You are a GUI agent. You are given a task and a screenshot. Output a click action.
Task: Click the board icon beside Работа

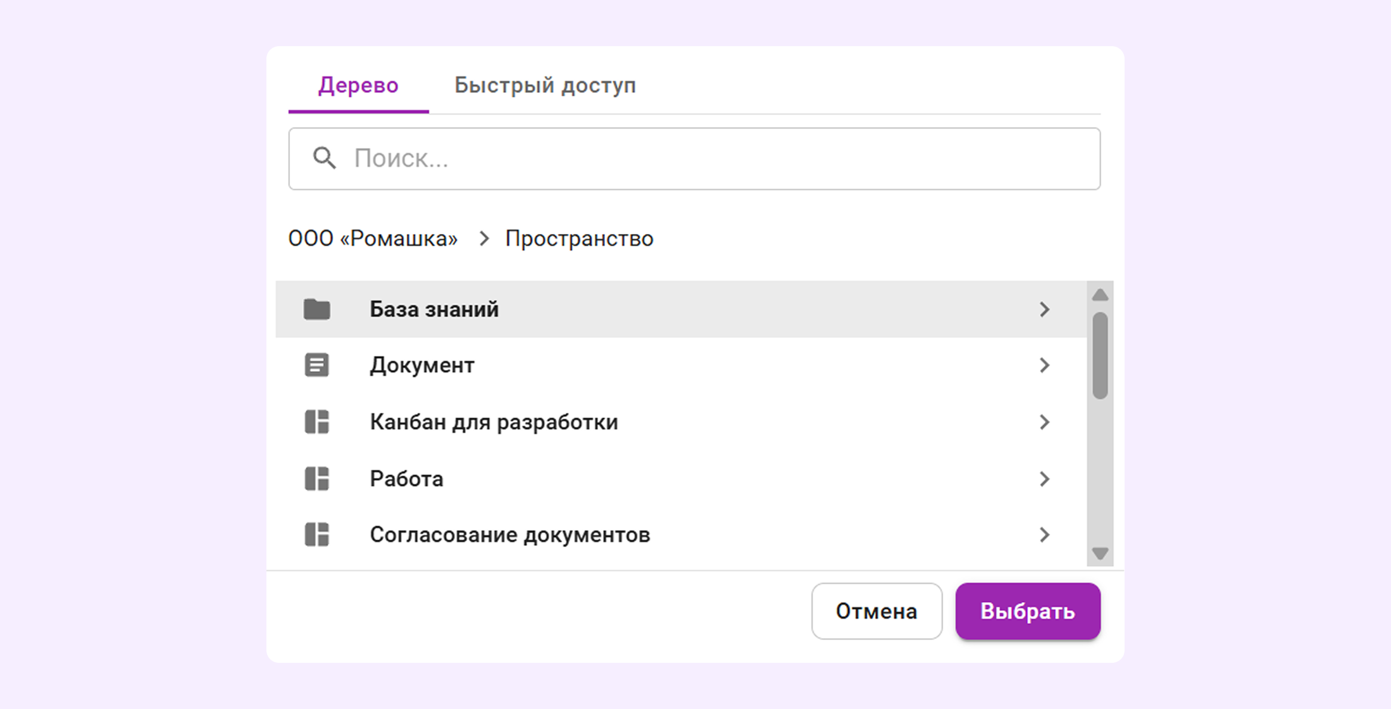pos(316,479)
